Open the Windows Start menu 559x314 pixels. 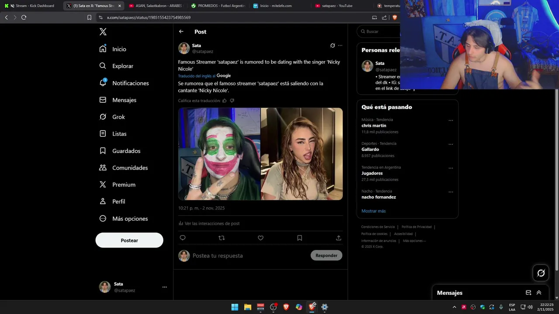235,307
